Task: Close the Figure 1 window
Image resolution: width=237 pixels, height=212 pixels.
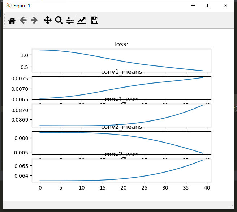Action: (x=226, y=5)
